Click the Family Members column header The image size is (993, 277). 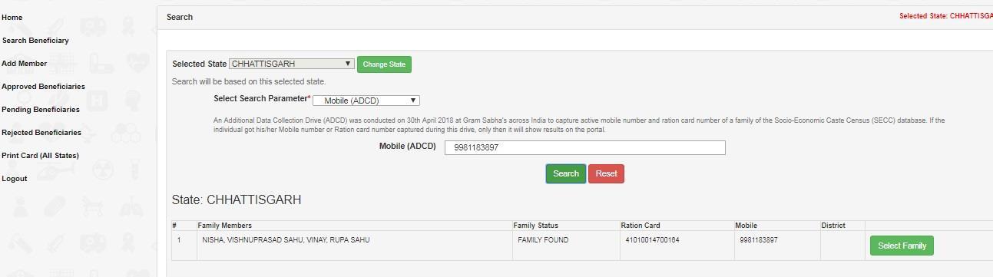(x=225, y=226)
